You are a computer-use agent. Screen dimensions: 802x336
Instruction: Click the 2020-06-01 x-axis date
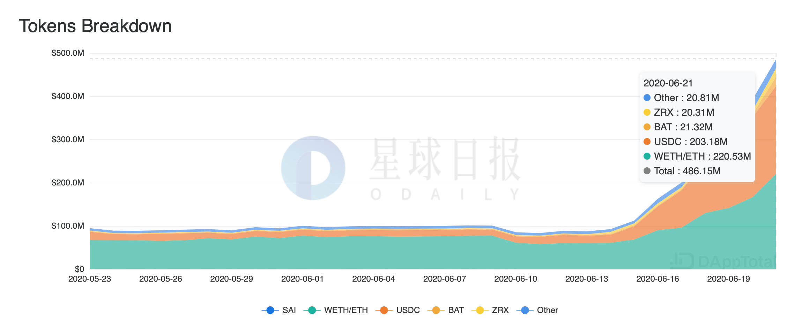point(303,279)
